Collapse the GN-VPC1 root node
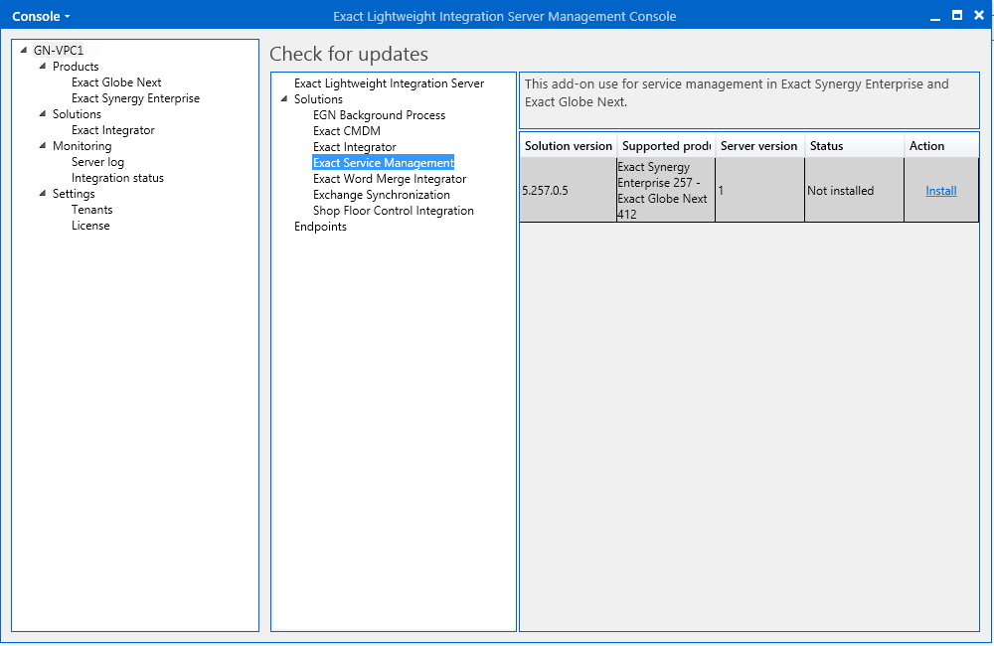Screen dimensions: 994x646 coord(24,50)
